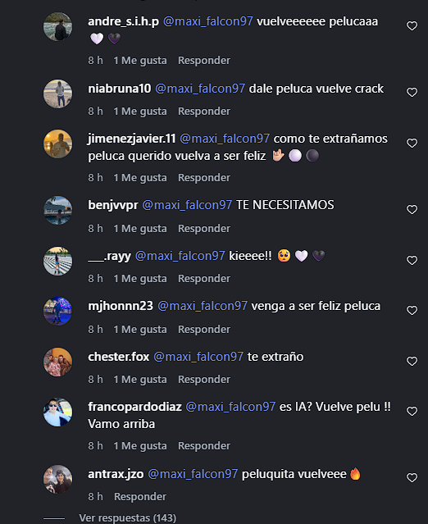Click Responder under jimenezjavier.11's comment
428x524 pixels.
[204, 178]
